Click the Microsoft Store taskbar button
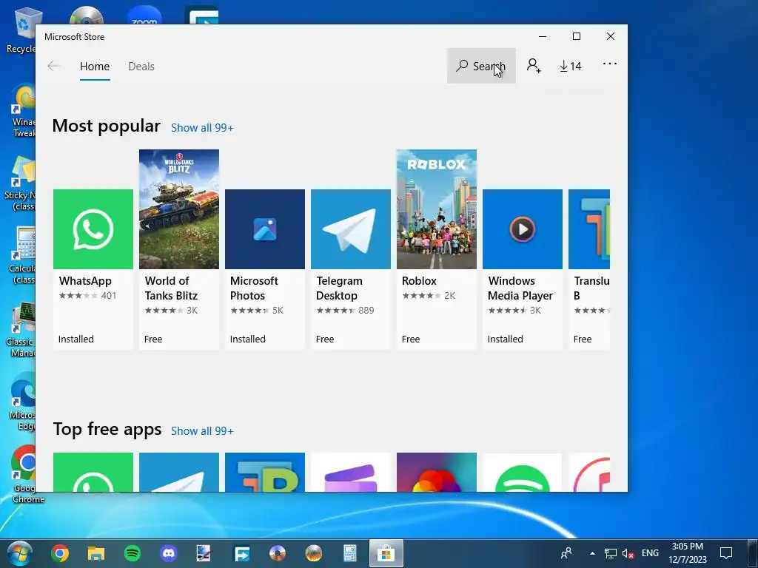 [386, 553]
